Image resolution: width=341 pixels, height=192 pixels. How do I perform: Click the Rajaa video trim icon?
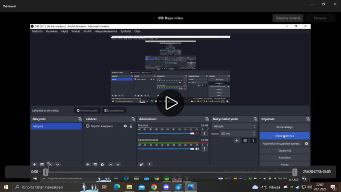tap(161, 18)
